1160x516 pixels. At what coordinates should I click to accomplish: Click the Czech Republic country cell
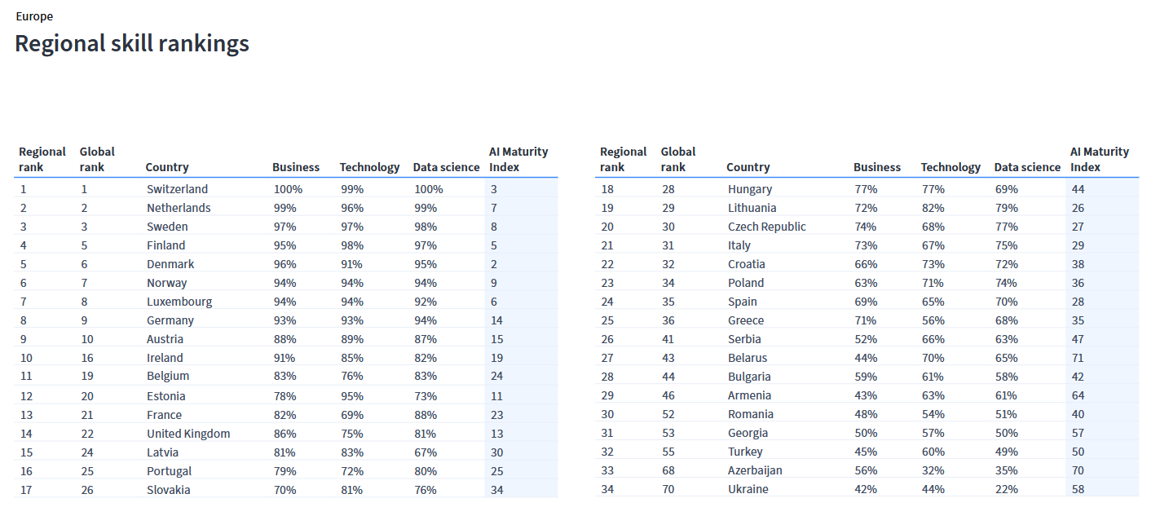[767, 227]
